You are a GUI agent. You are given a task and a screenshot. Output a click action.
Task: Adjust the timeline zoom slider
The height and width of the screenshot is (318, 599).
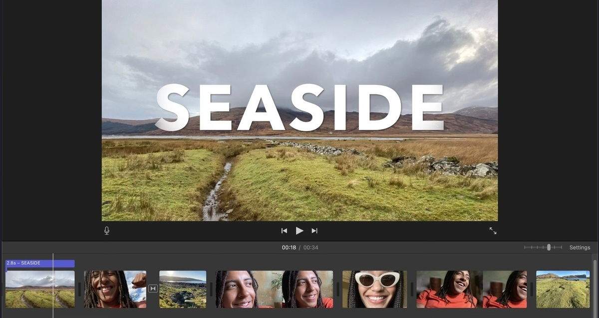pyautogui.click(x=549, y=248)
